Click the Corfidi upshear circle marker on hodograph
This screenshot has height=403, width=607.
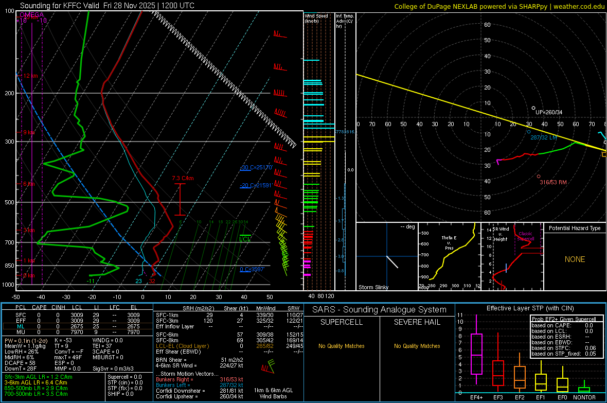(533, 108)
